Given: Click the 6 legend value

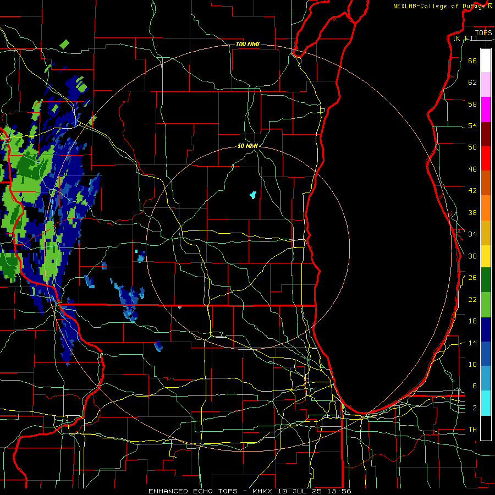Looking at the screenshot, I should [x=475, y=386].
